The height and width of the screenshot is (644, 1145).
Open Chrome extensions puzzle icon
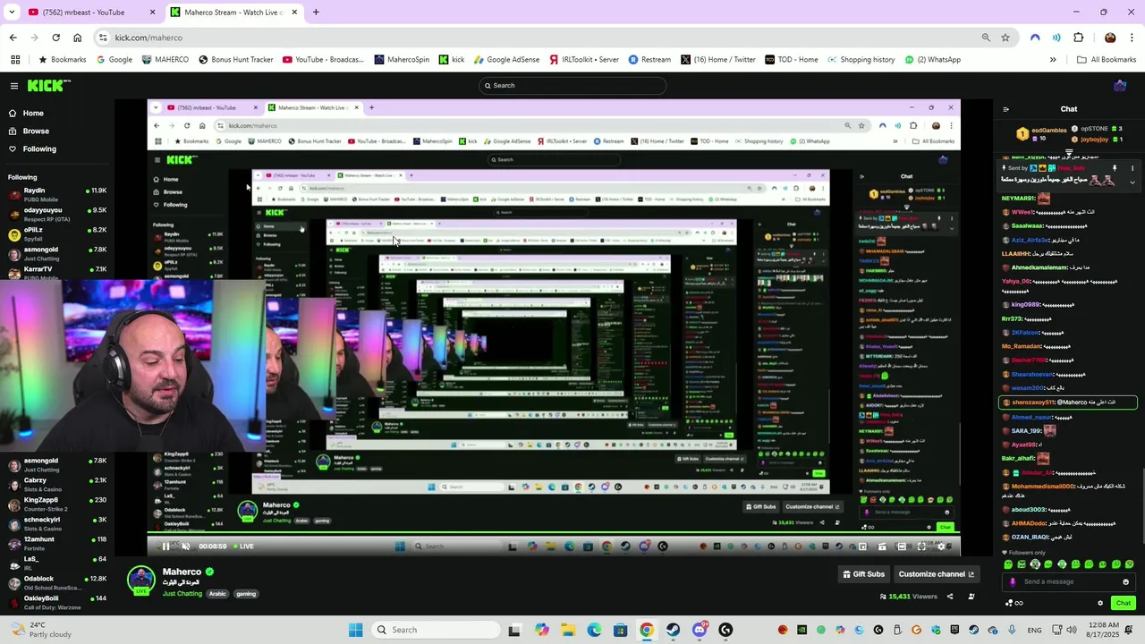(x=1078, y=38)
